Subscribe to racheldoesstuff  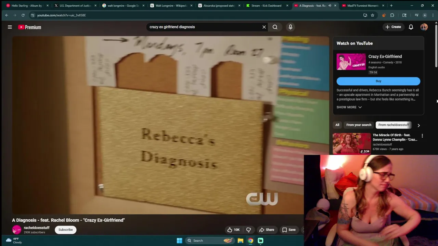[x=65, y=230]
